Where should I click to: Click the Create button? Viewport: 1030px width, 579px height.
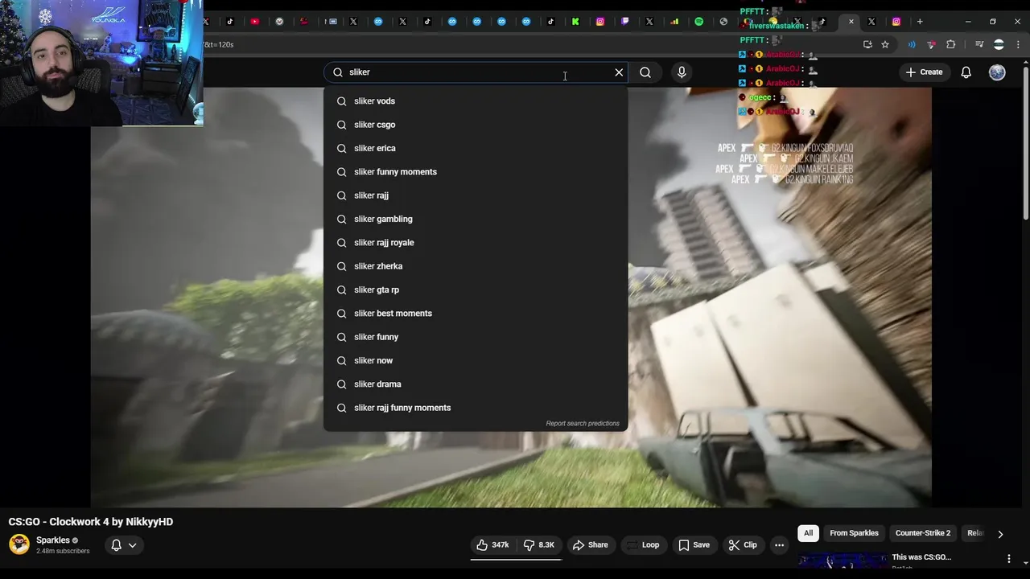tap(924, 72)
